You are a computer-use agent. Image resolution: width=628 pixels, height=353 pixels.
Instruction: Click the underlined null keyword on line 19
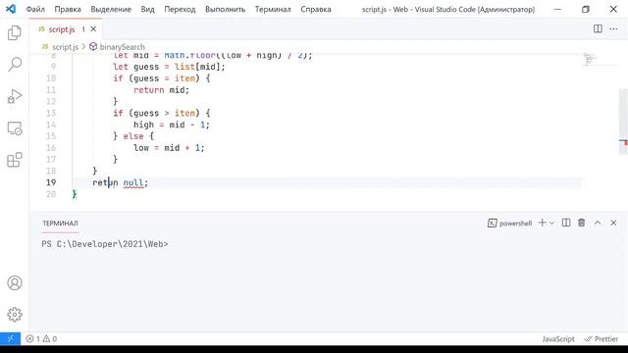133,182
